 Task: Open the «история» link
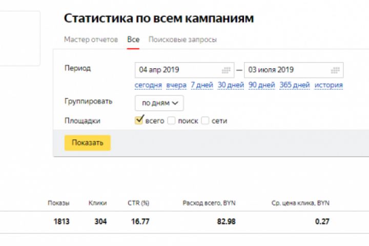[329, 85]
